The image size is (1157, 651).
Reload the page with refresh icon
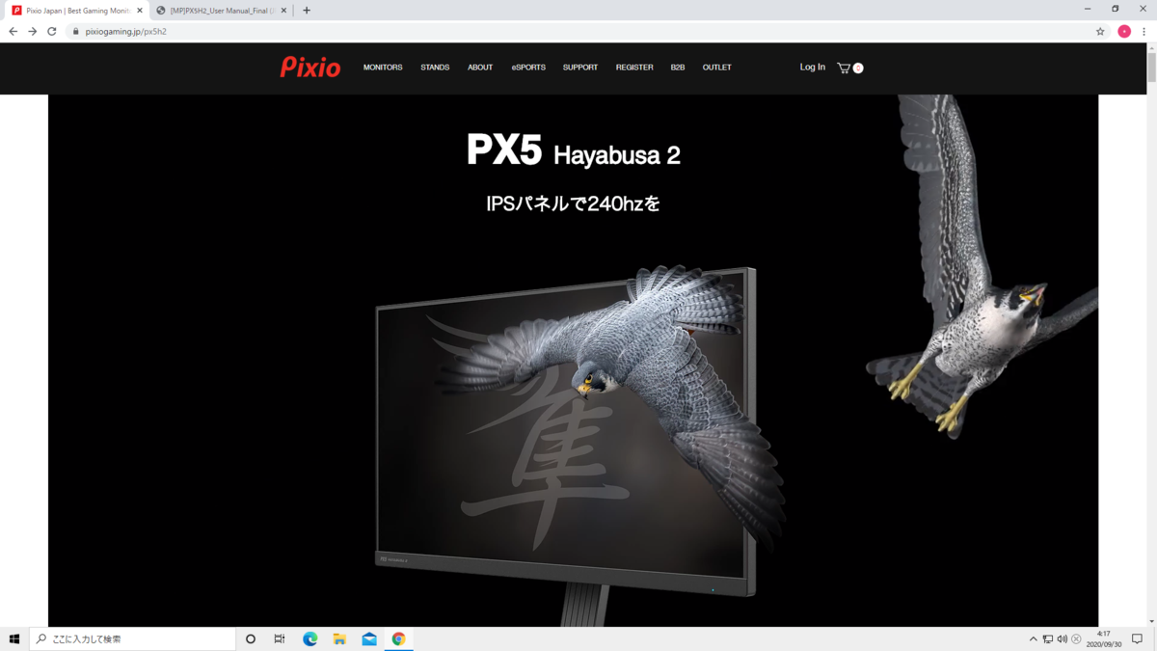pos(52,31)
